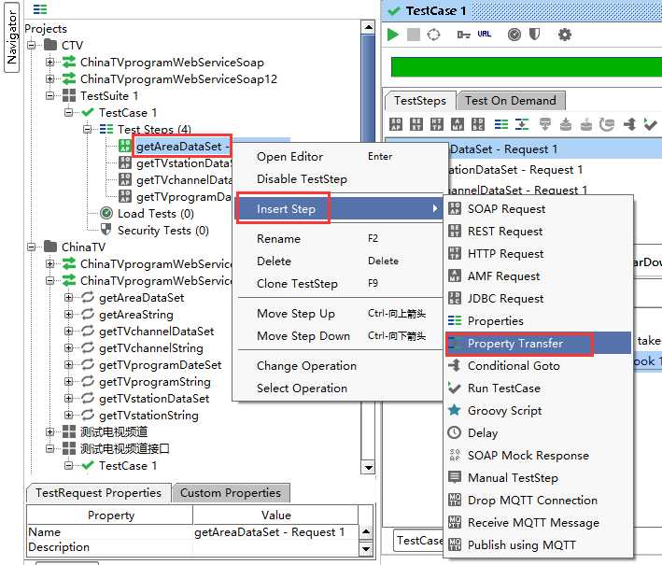Add JDBC request step toolbar icon

[x=478, y=124]
